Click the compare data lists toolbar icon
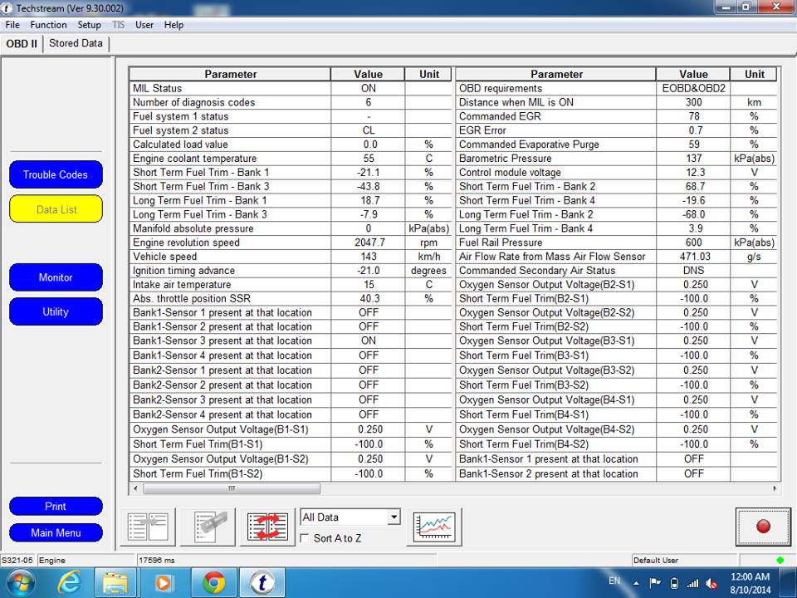797x598 pixels. [148, 527]
